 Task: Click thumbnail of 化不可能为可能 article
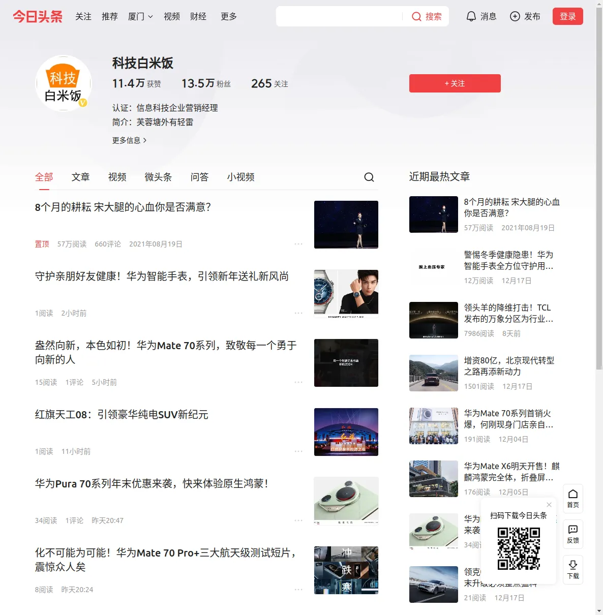point(346,570)
